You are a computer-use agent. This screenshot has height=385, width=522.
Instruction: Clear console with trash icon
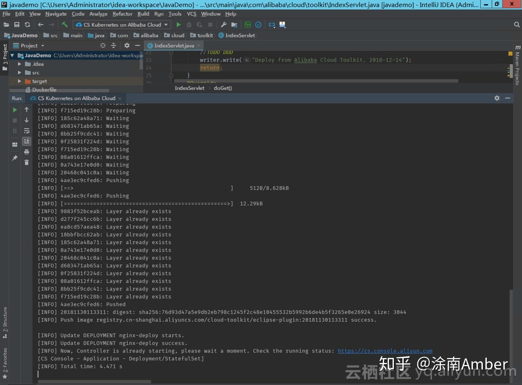pos(27,162)
